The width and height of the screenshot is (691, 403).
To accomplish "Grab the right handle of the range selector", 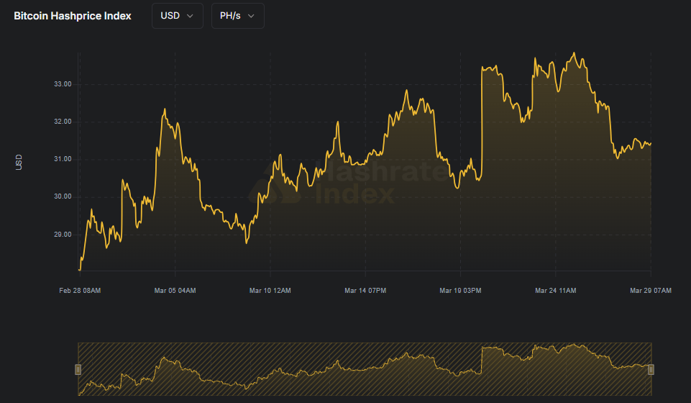I will [651, 369].
